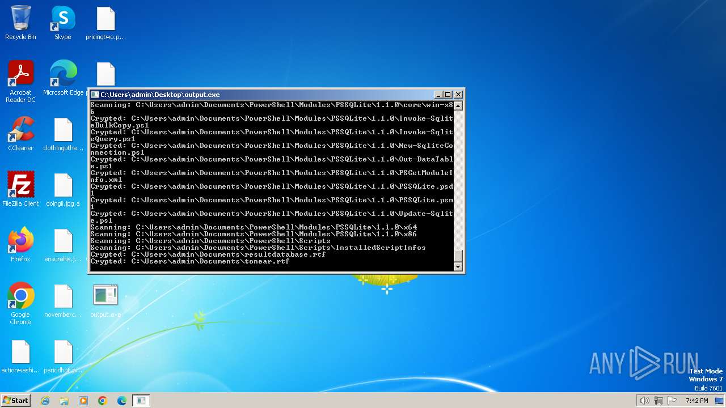
Task: Click the 'Scanning: ...InstalledScriptInfos' console line
Action: (x=258, y=248)
